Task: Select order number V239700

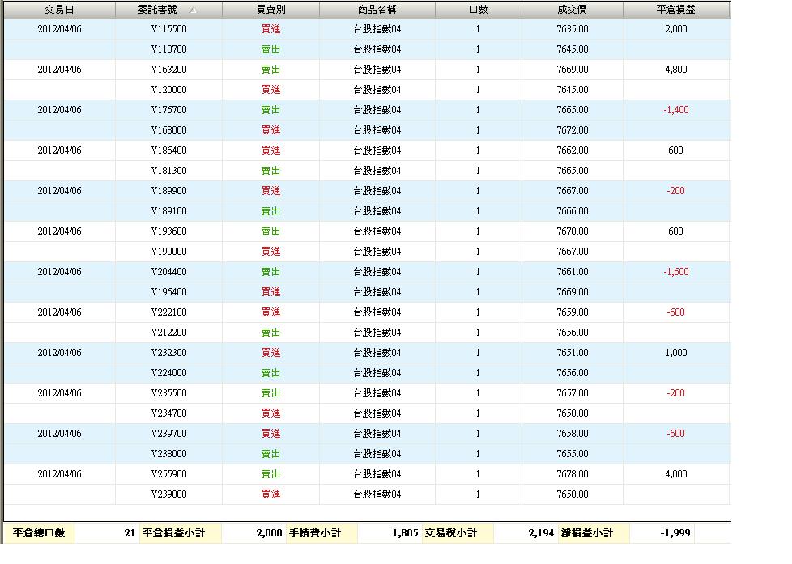Action: tap(168, 433)
